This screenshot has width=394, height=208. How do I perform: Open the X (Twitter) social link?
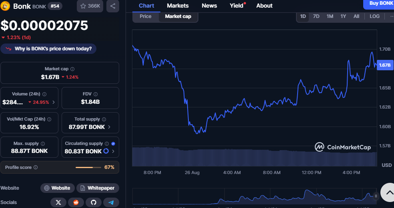(58, 202)
